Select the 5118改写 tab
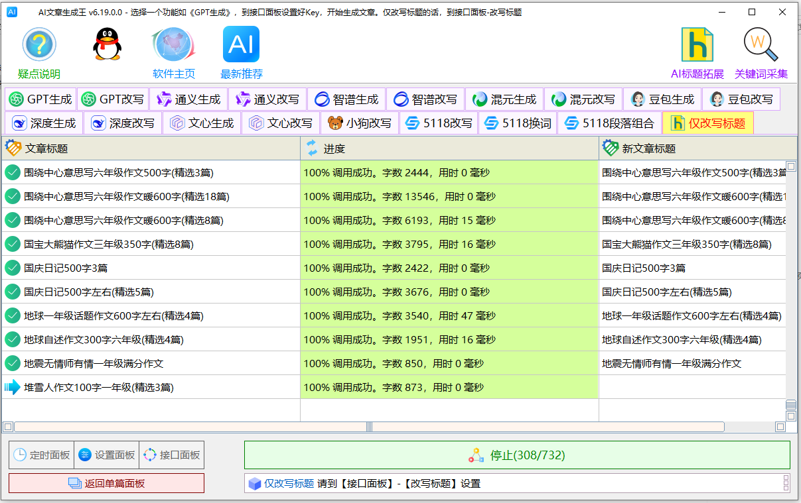Viewport: 801px width, 503px height. (439, 123)
